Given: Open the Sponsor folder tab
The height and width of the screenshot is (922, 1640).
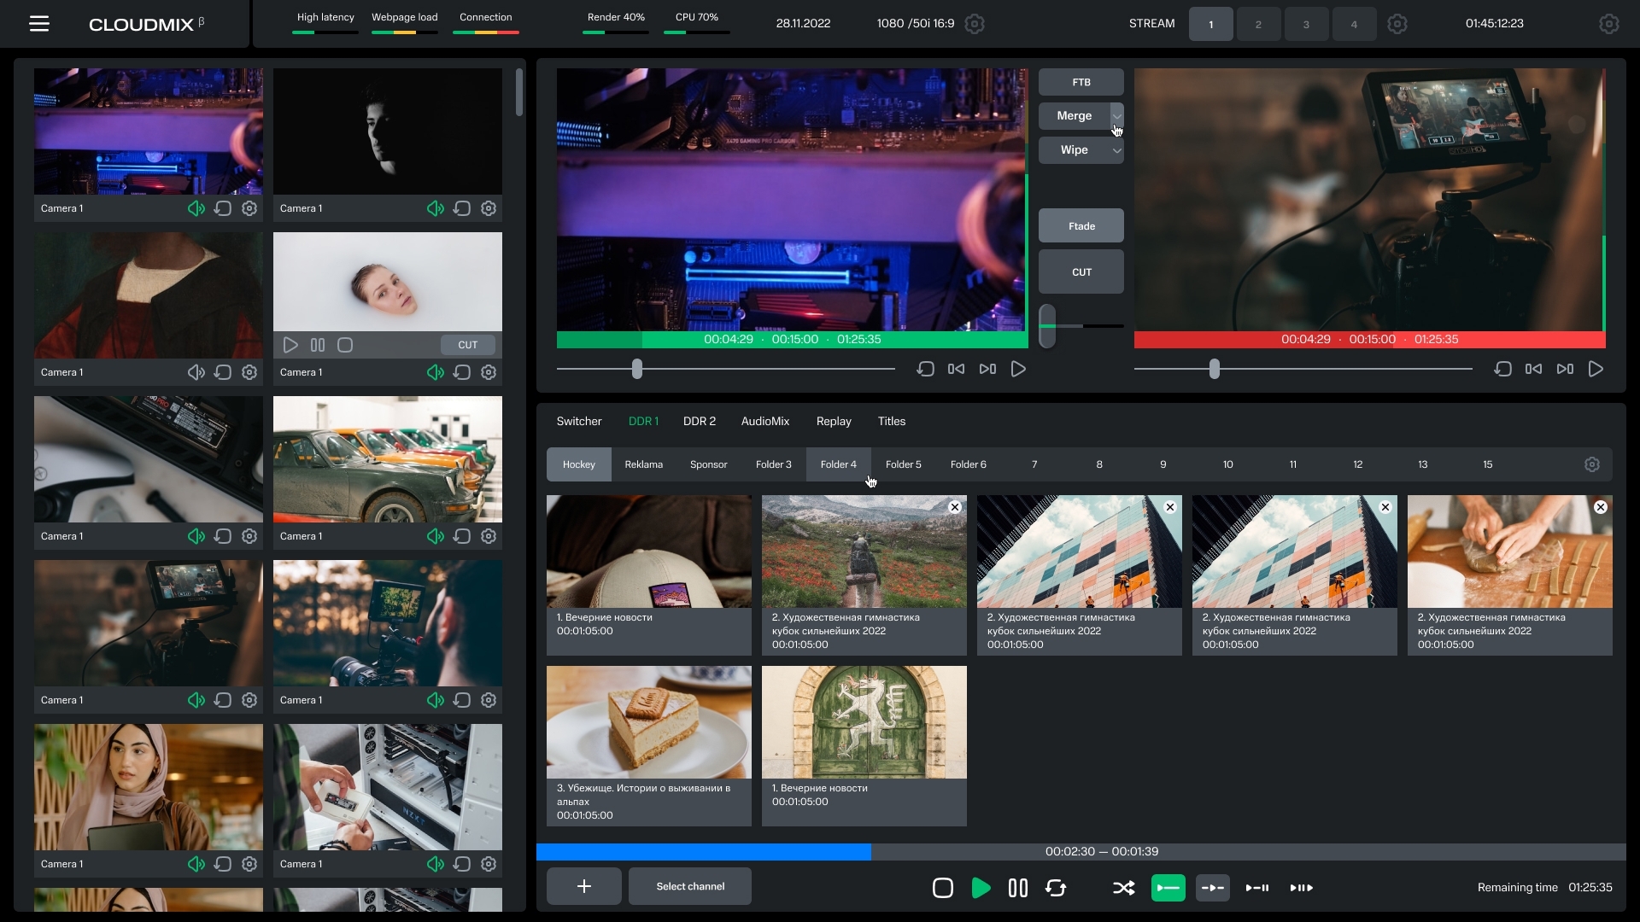Looking at the screenshot, I should [x=708, y=464].
